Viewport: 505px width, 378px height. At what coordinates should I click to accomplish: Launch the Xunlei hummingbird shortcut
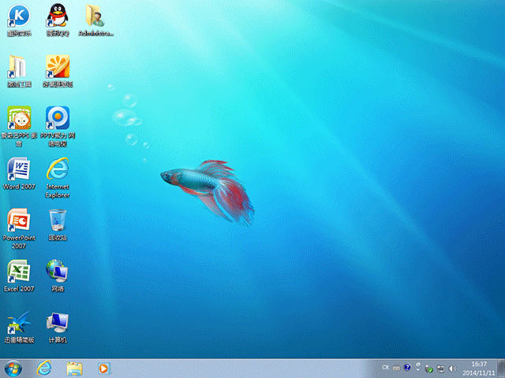pos(18,323)
